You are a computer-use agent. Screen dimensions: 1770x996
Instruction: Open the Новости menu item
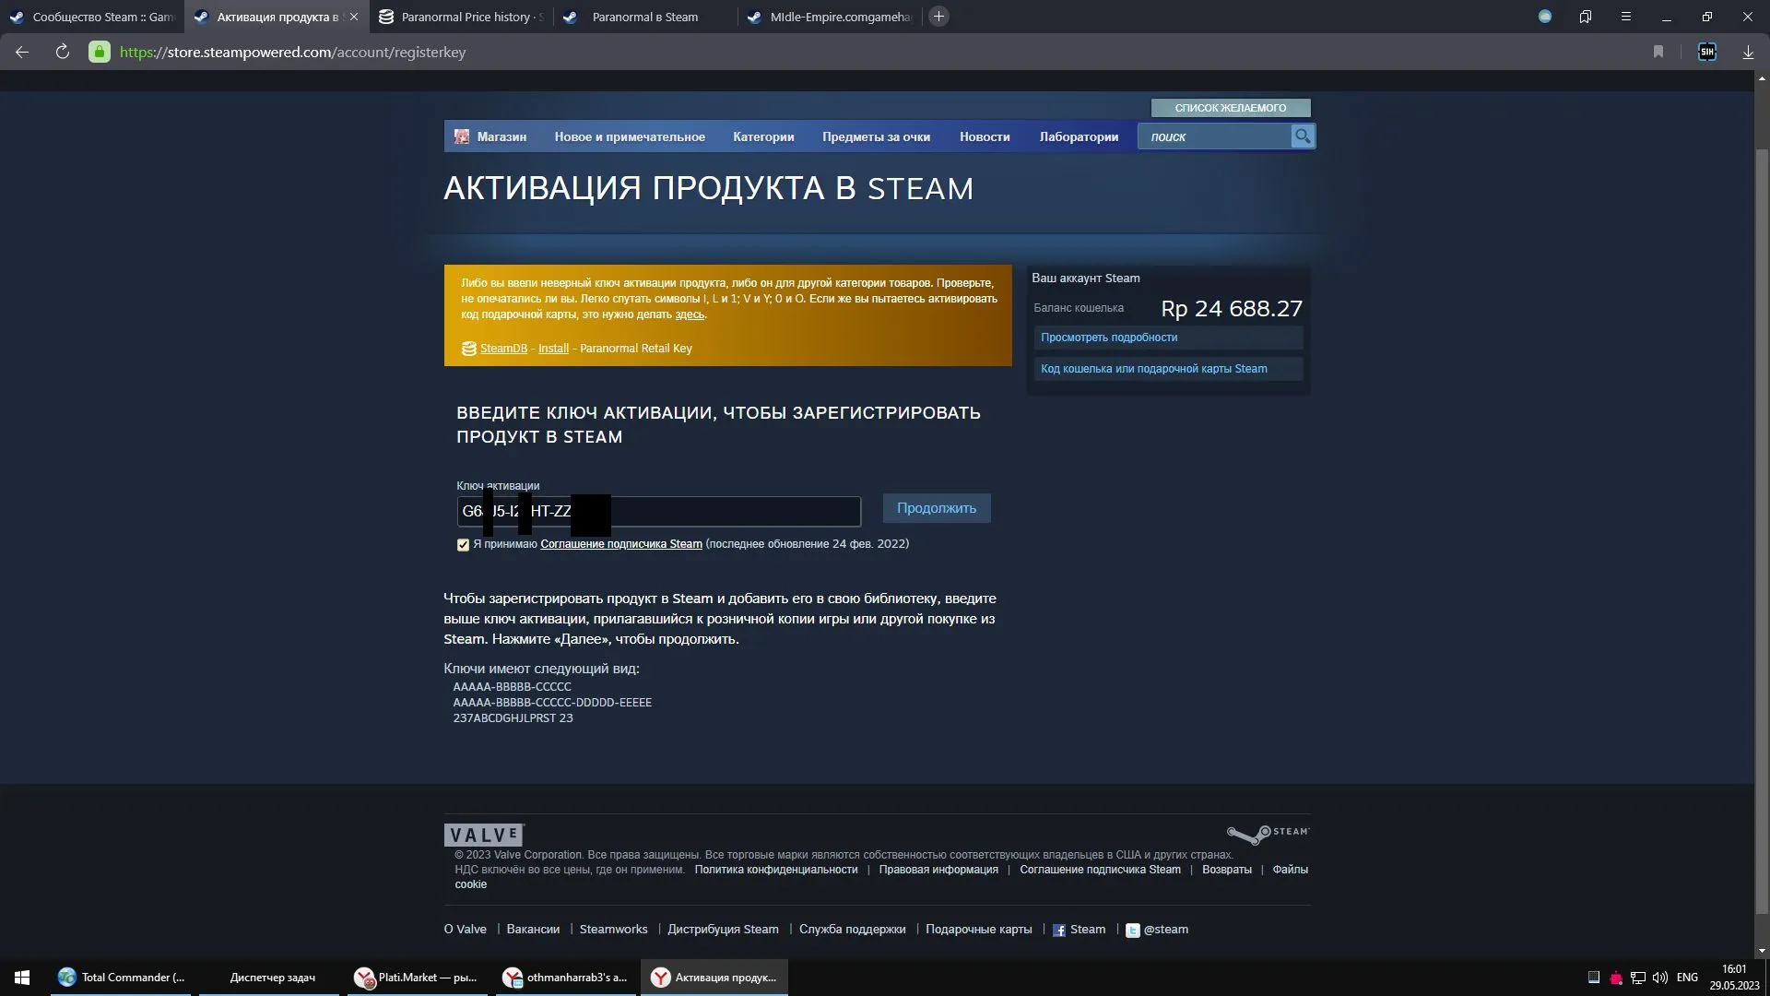tap(985, 136)
